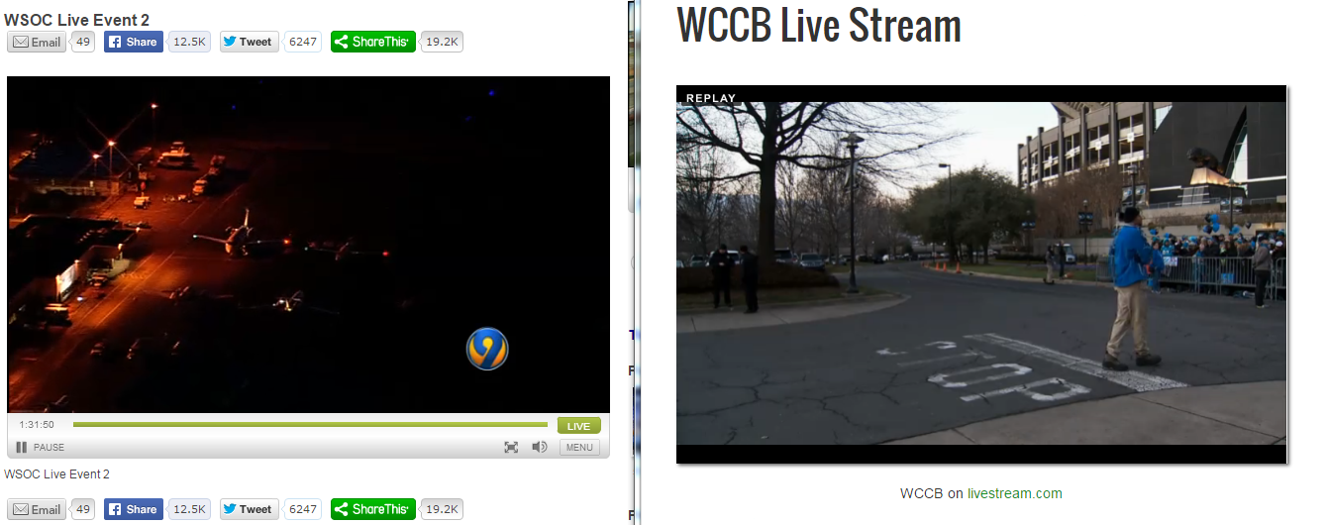
Task: Mute the WSOC player volume
Action: point(540,448)
